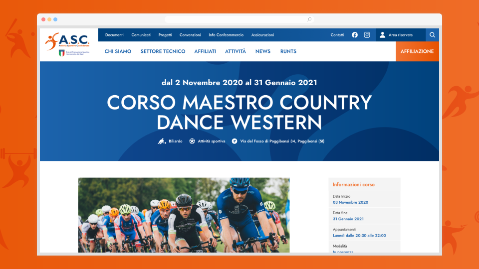The width and height of the screenshot is (479, 269).
Task: Go to the NEWS section
Action: tap(263, 51)
